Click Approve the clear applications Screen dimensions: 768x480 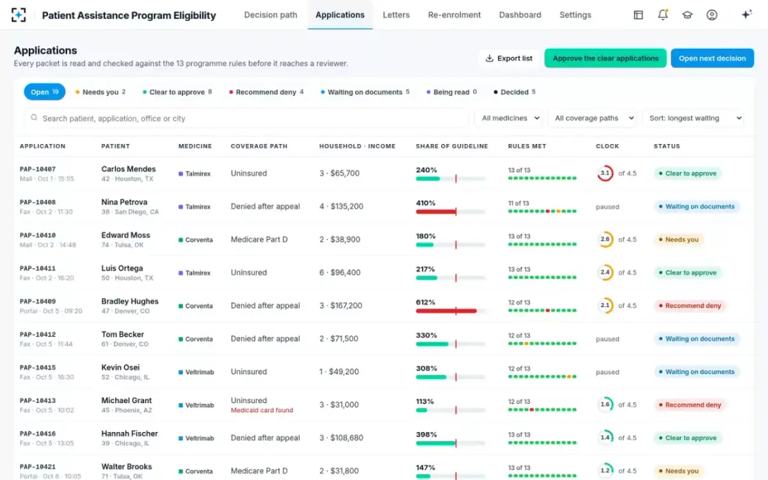pos(605,58)
